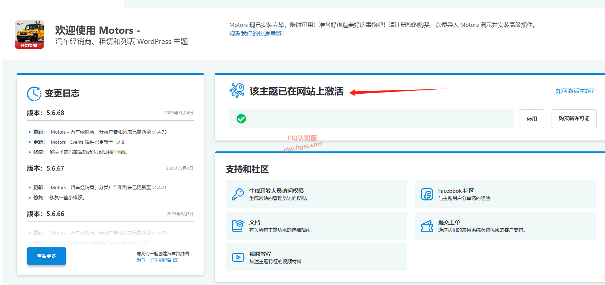This screenshot has width=605, height=285.
Task: Click the 版本: 5.6.67 heading
Action: pos(45,168)
